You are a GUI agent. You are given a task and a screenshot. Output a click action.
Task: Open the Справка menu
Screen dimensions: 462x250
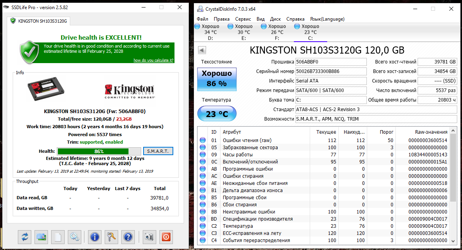pos(295,19)
